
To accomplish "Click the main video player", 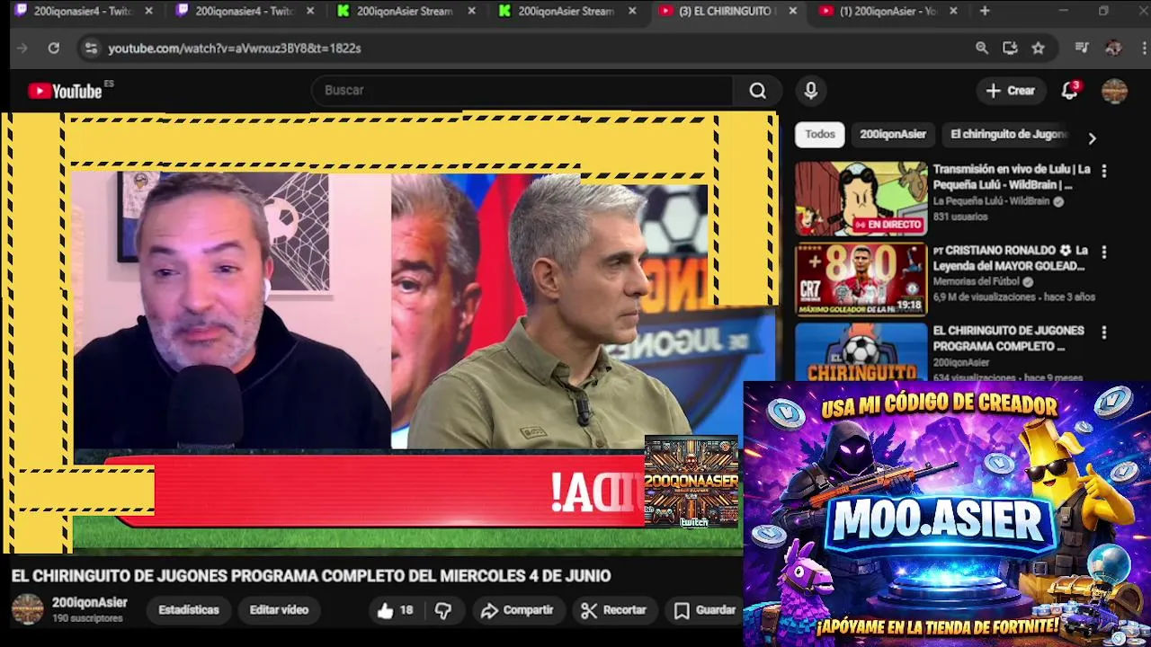I will [x=388, y=332].
